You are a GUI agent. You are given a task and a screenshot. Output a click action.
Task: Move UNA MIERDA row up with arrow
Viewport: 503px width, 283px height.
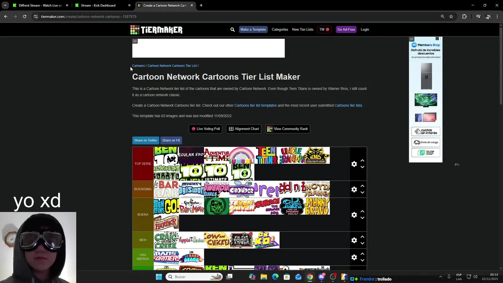pos(362,254)
